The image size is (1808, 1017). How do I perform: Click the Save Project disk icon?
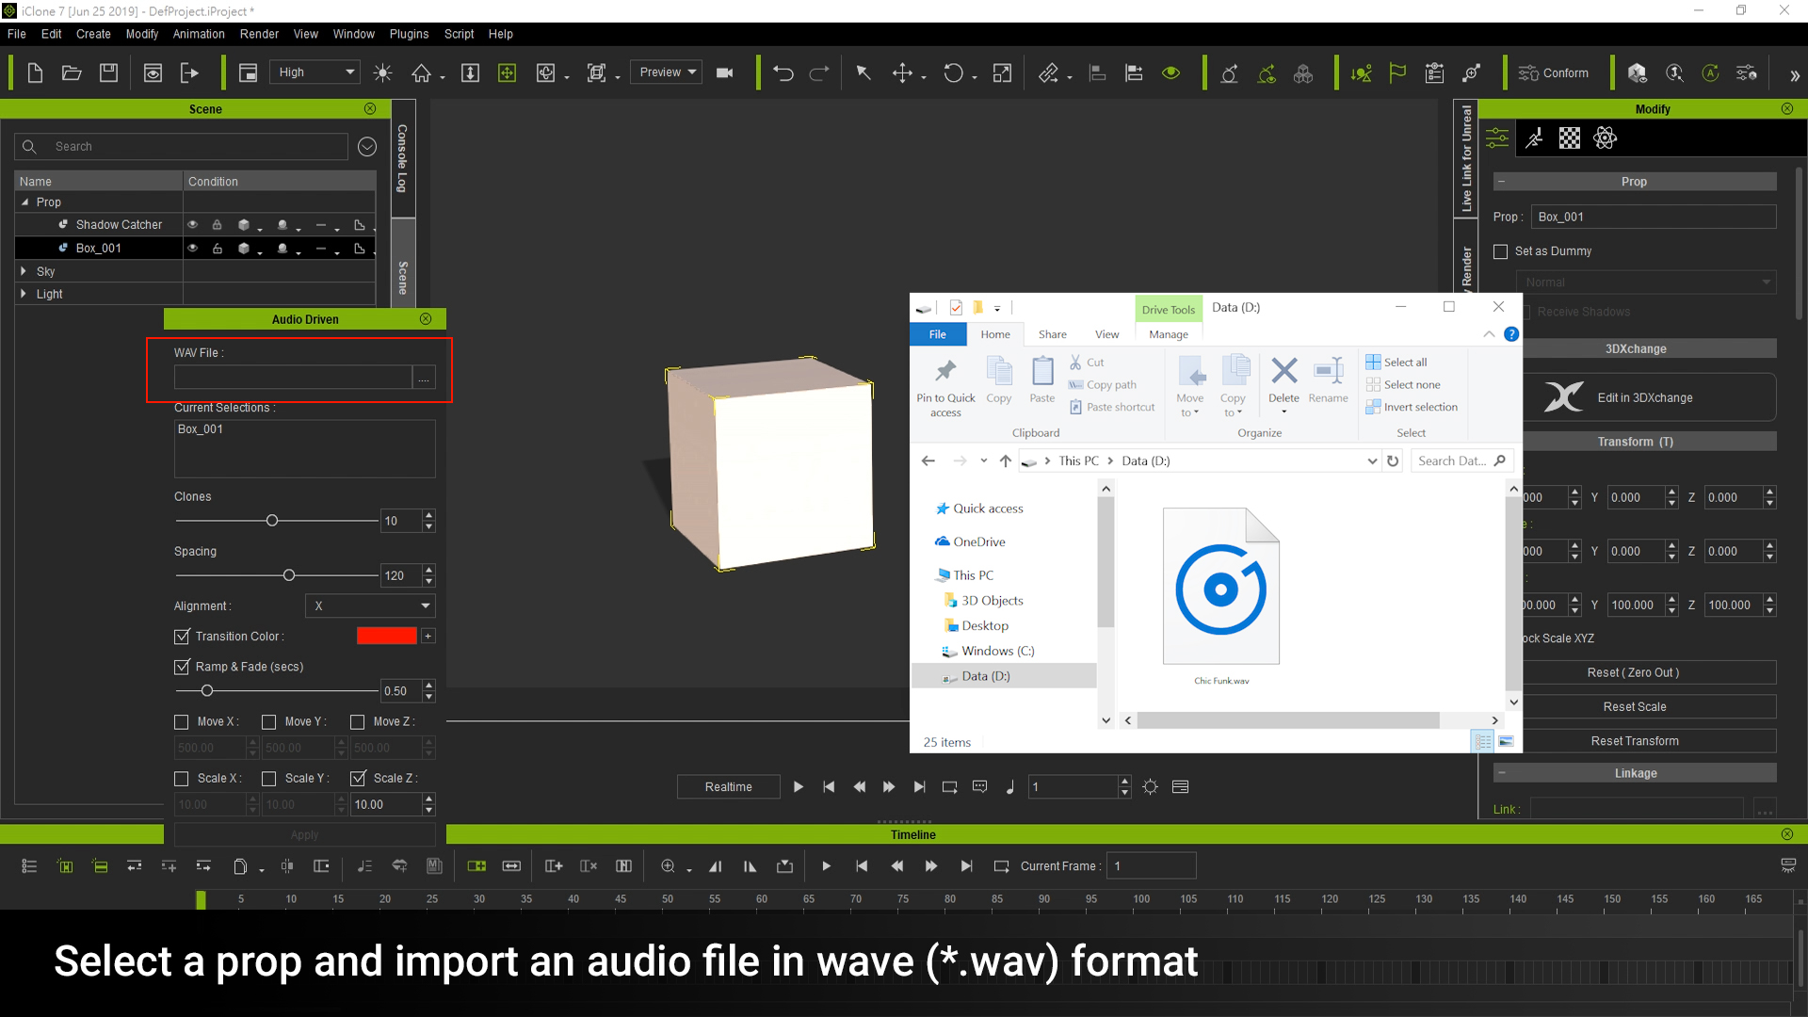(x=108, y=73)
